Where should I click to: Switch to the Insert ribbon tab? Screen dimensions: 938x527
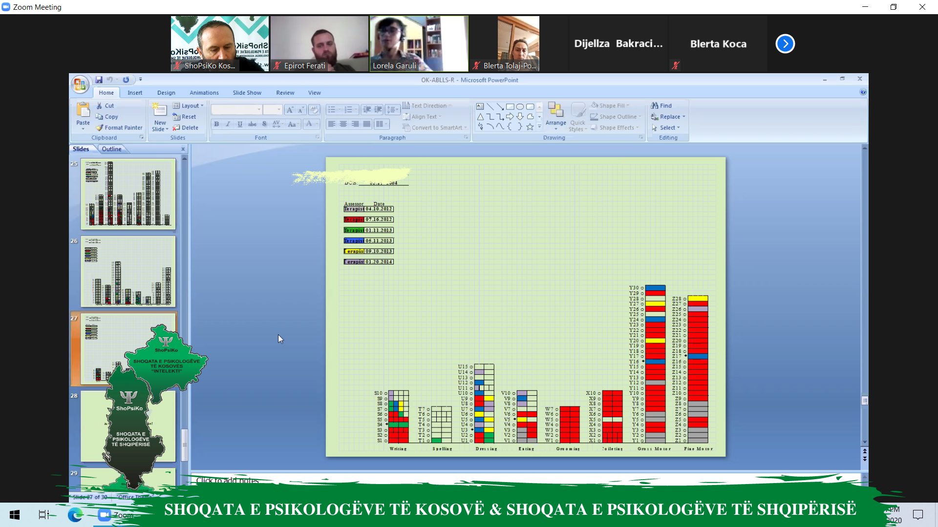[135, 93]
